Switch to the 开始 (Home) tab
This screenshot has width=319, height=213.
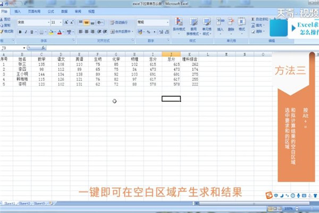tap(4, 11)
